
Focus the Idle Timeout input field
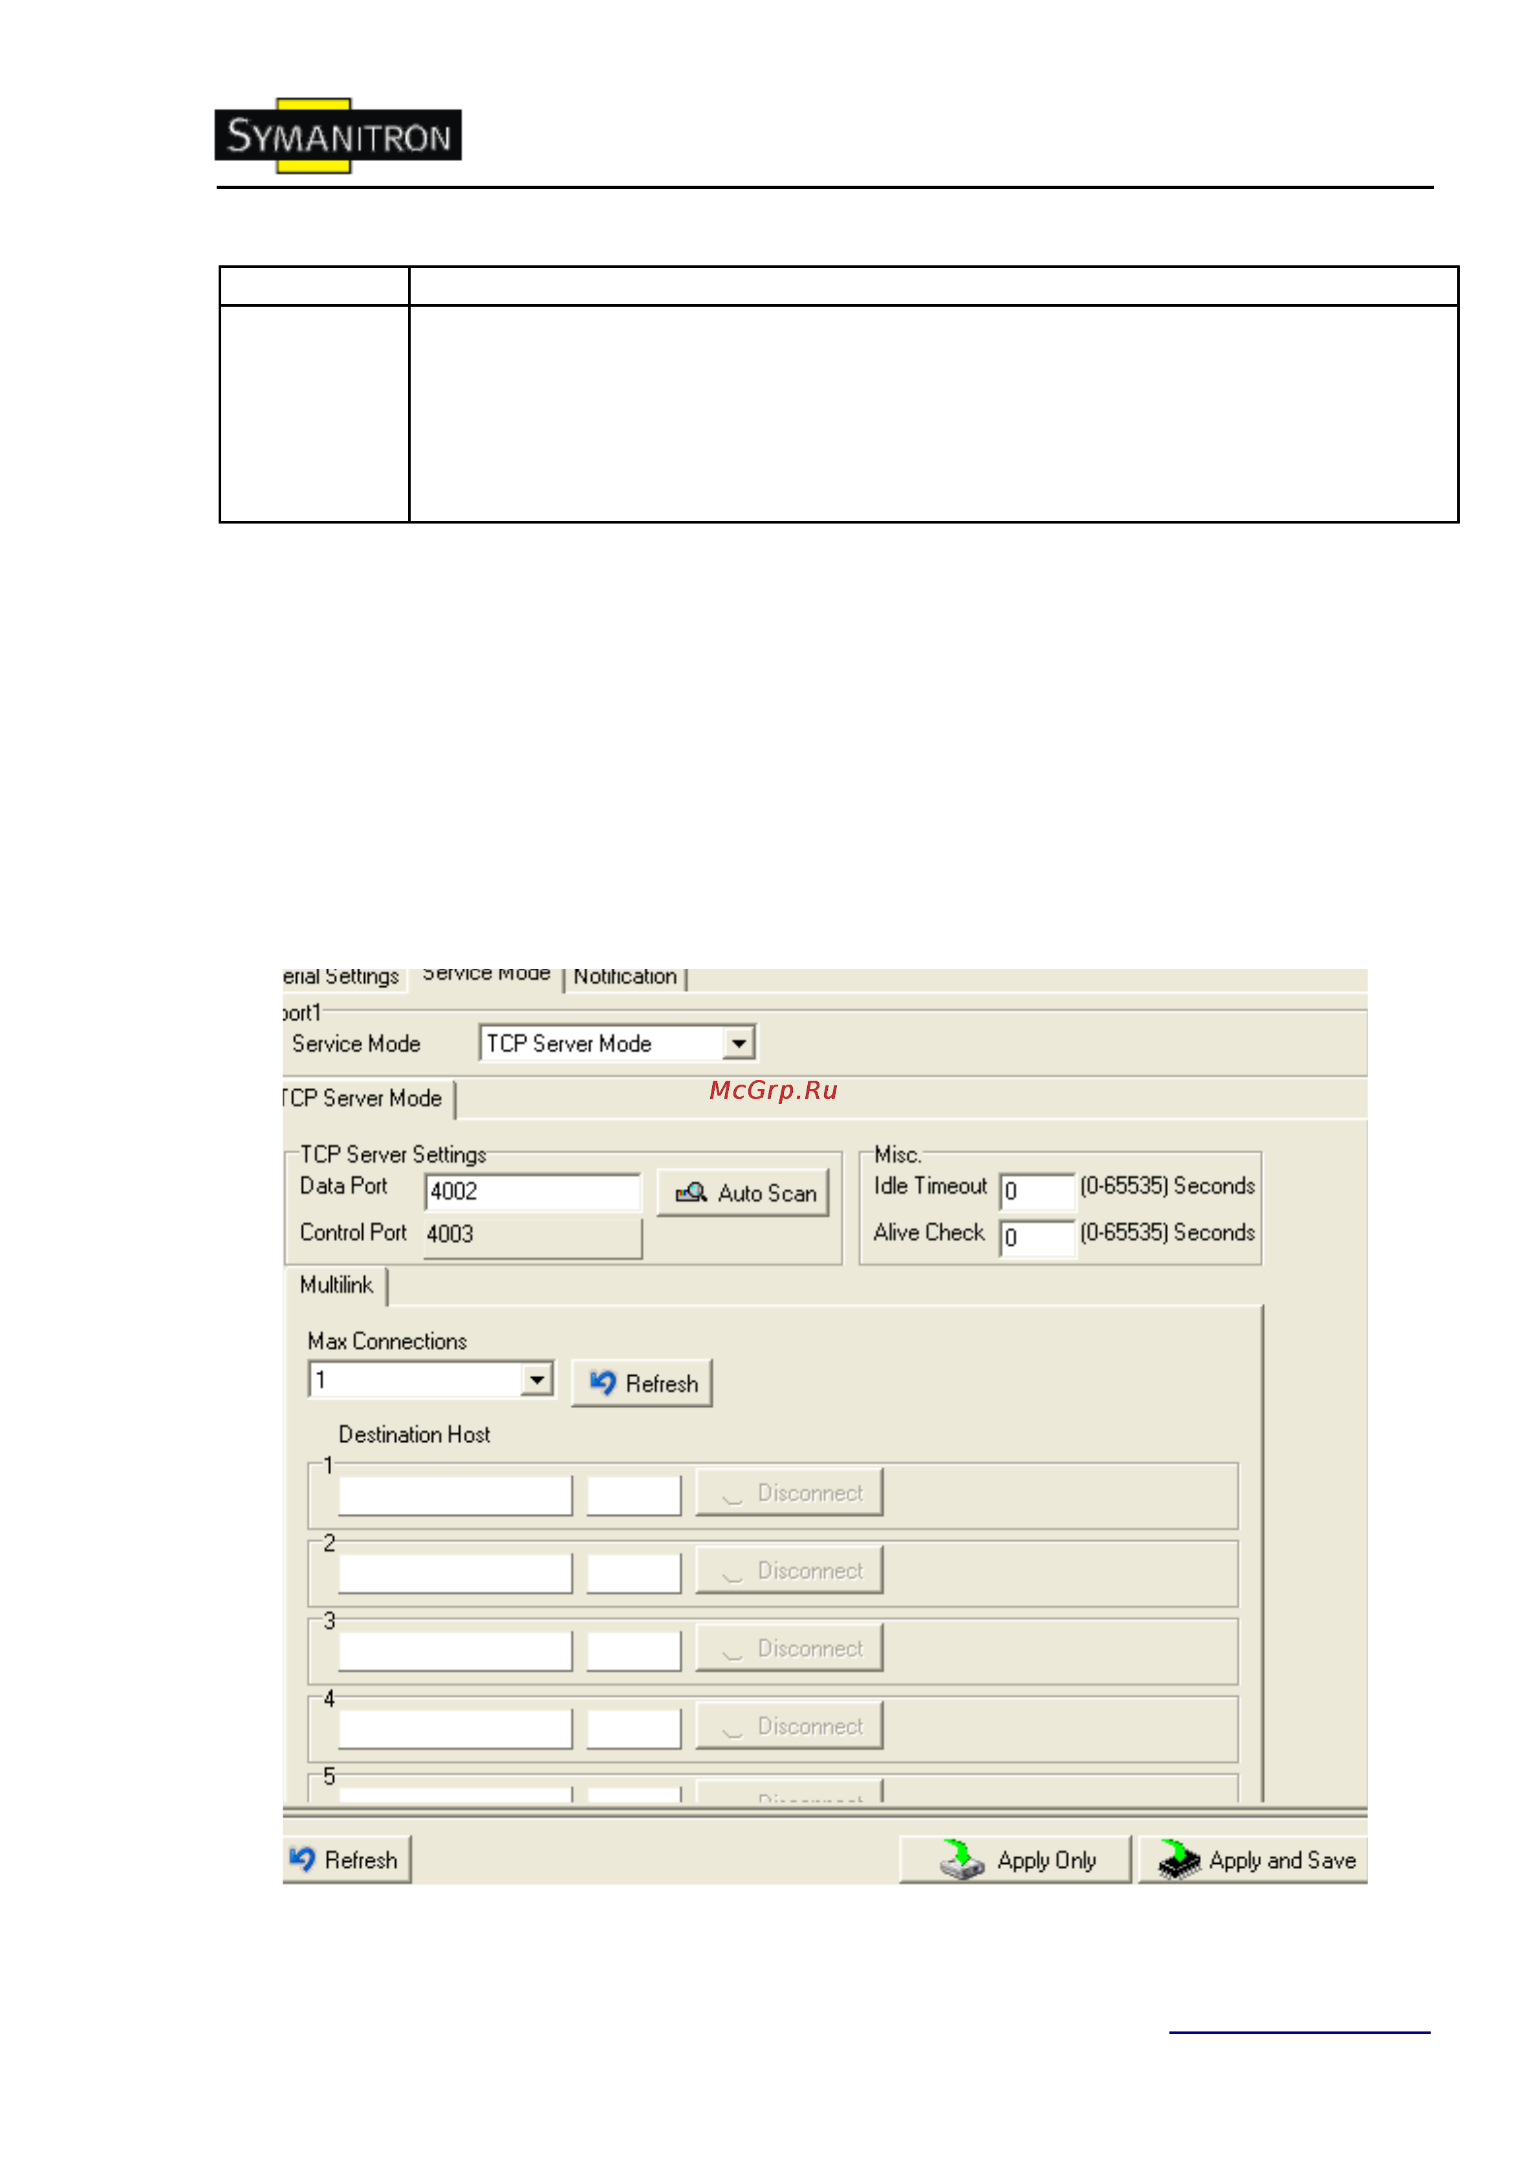coord(1037,1192)
